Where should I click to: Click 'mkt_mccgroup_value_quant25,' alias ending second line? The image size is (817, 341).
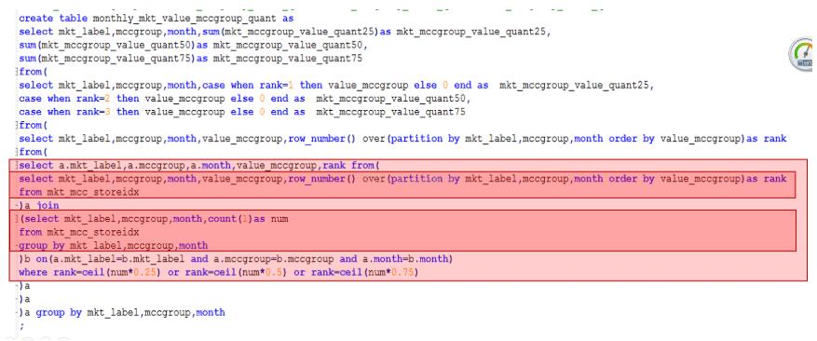[473, 32]
